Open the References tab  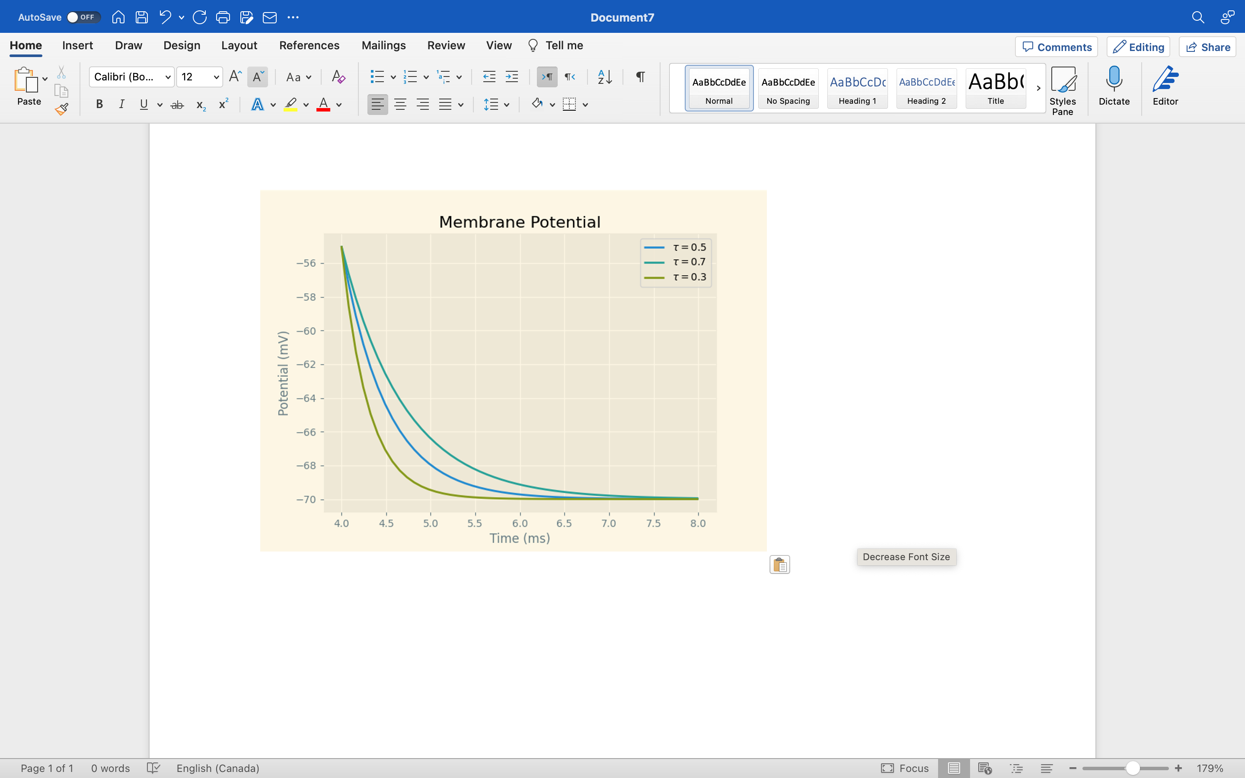click(309, 45)
